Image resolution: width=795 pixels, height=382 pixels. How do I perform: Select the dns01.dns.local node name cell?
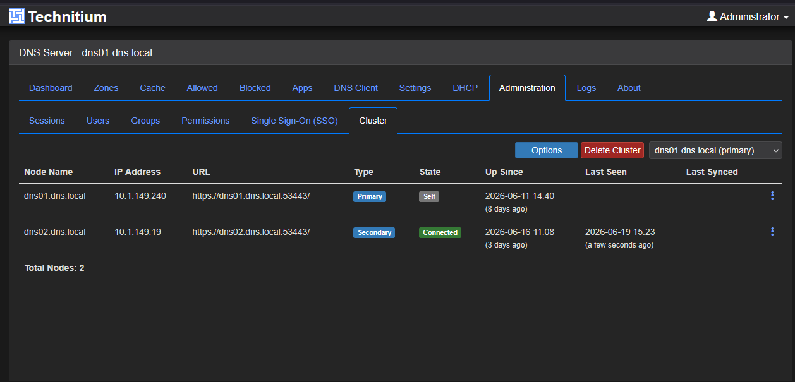click(x=54, y=196)
